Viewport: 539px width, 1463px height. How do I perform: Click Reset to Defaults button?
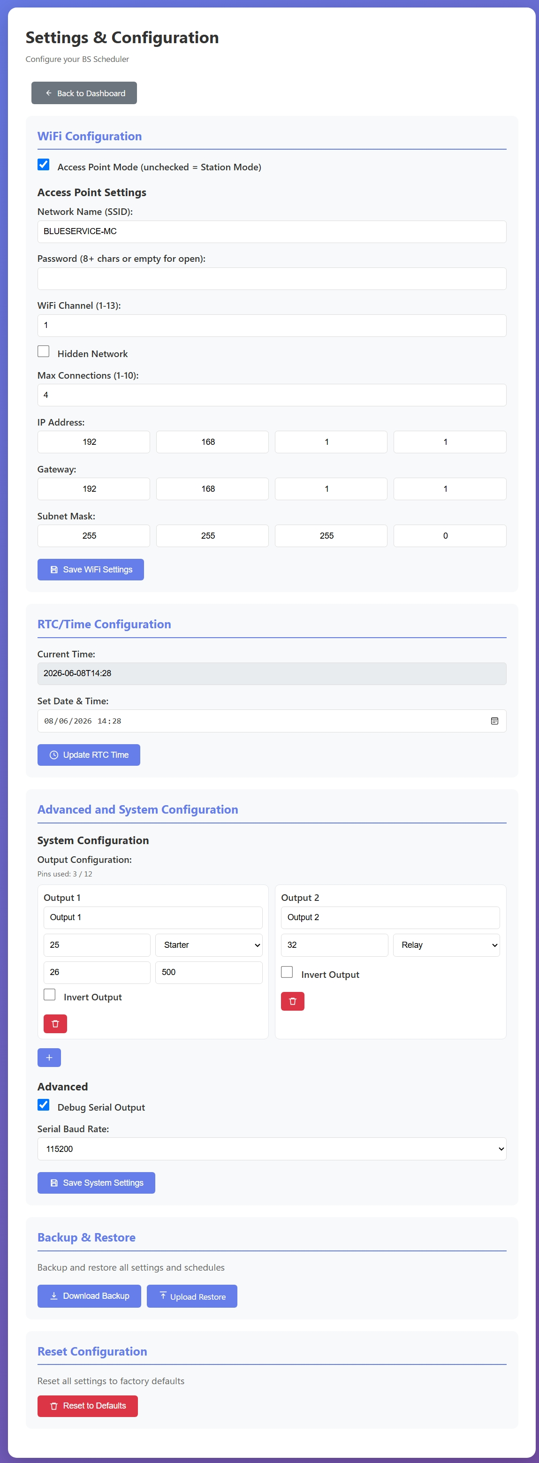coord(87,1406)
